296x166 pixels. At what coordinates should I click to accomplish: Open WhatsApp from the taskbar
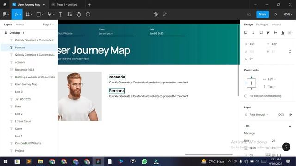pos(144,161)
